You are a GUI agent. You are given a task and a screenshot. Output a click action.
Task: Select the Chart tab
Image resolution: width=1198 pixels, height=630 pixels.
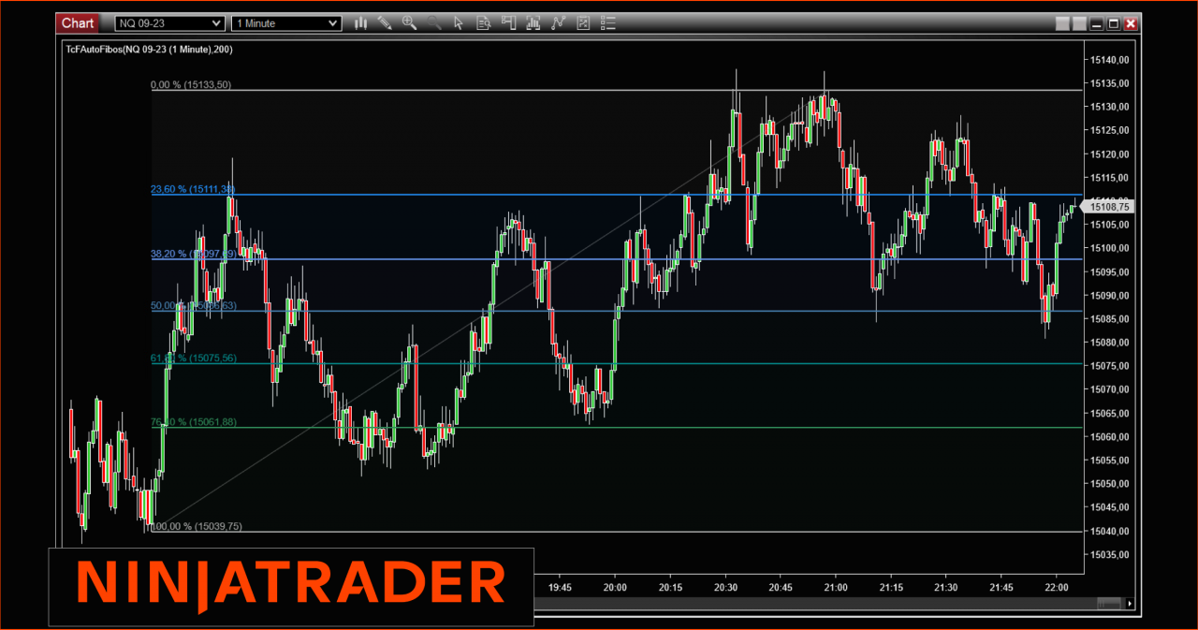coord(78,22)
